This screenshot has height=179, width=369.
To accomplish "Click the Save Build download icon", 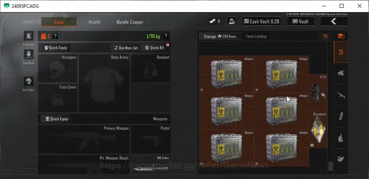I will [29, 54].
